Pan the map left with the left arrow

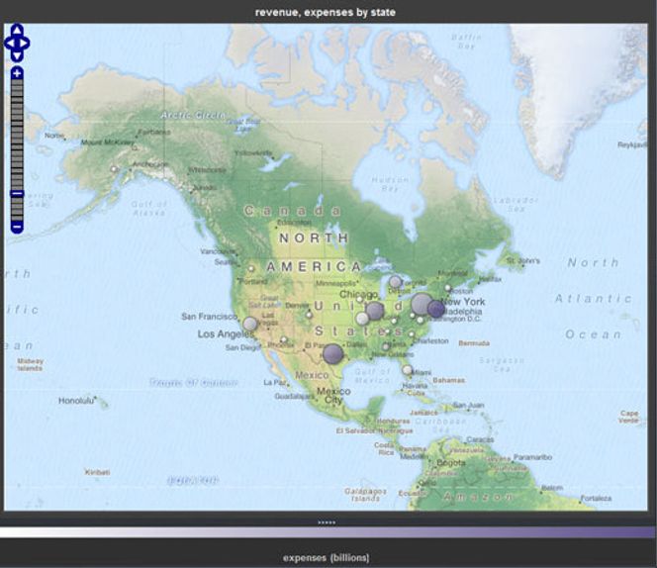(9, 43)
